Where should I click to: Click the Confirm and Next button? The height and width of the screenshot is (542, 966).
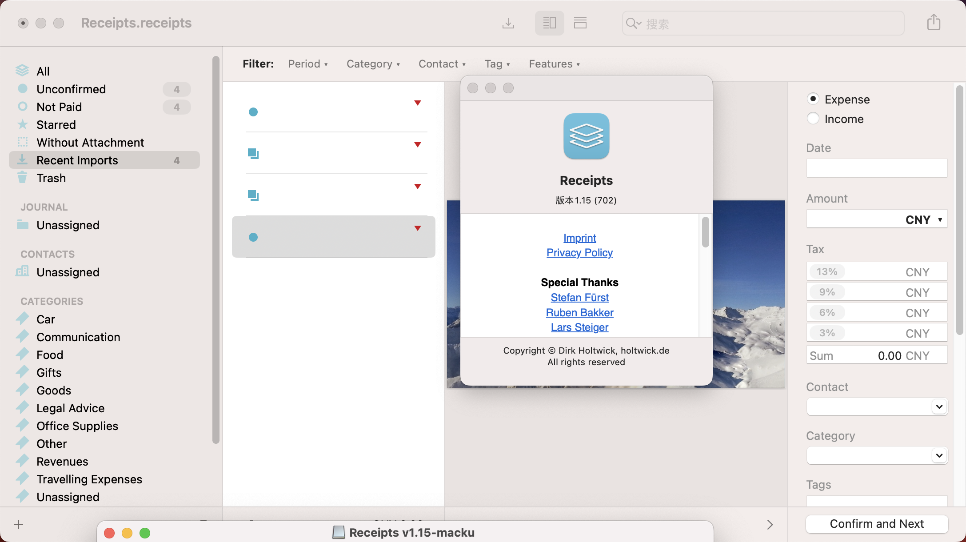tap(877, 524)
